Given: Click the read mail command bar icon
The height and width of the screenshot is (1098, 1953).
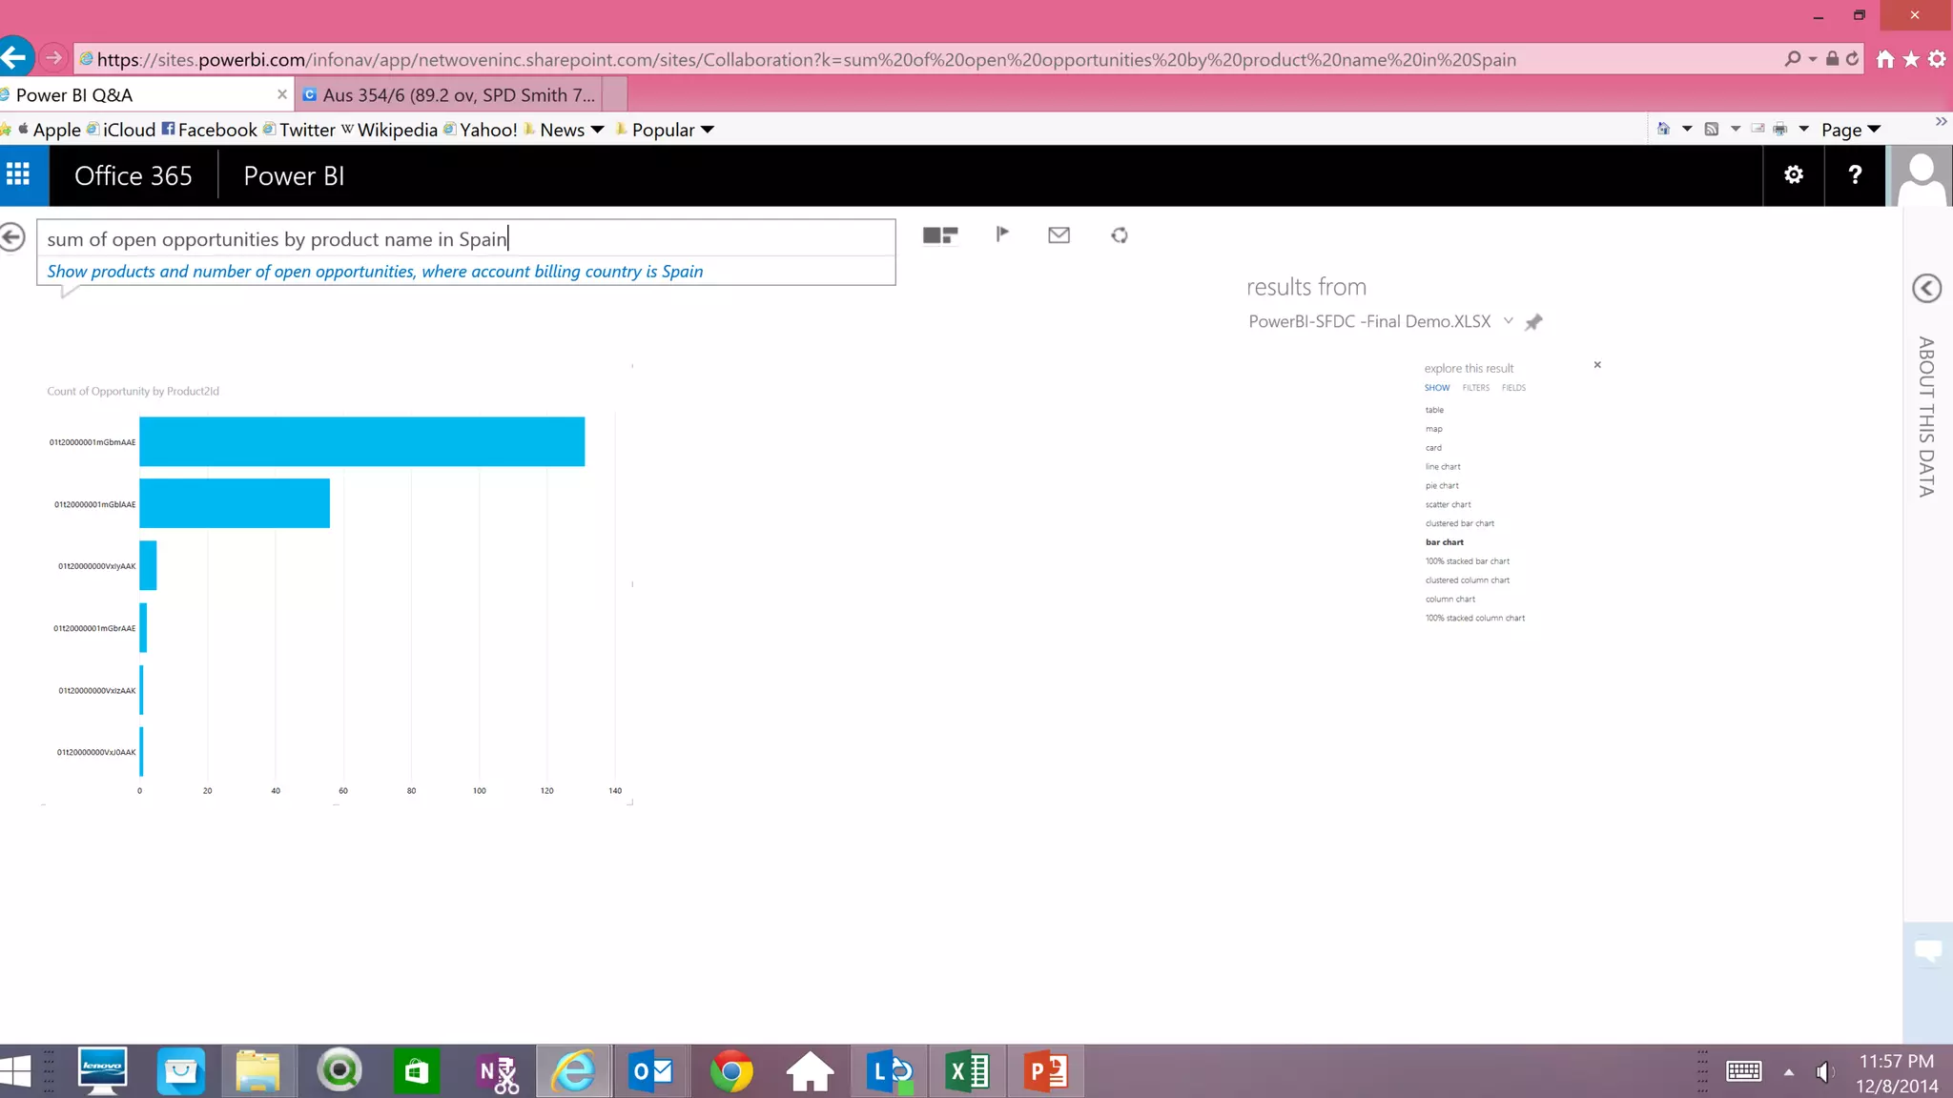Looking at the screenshot, I should pos(1757,129).
